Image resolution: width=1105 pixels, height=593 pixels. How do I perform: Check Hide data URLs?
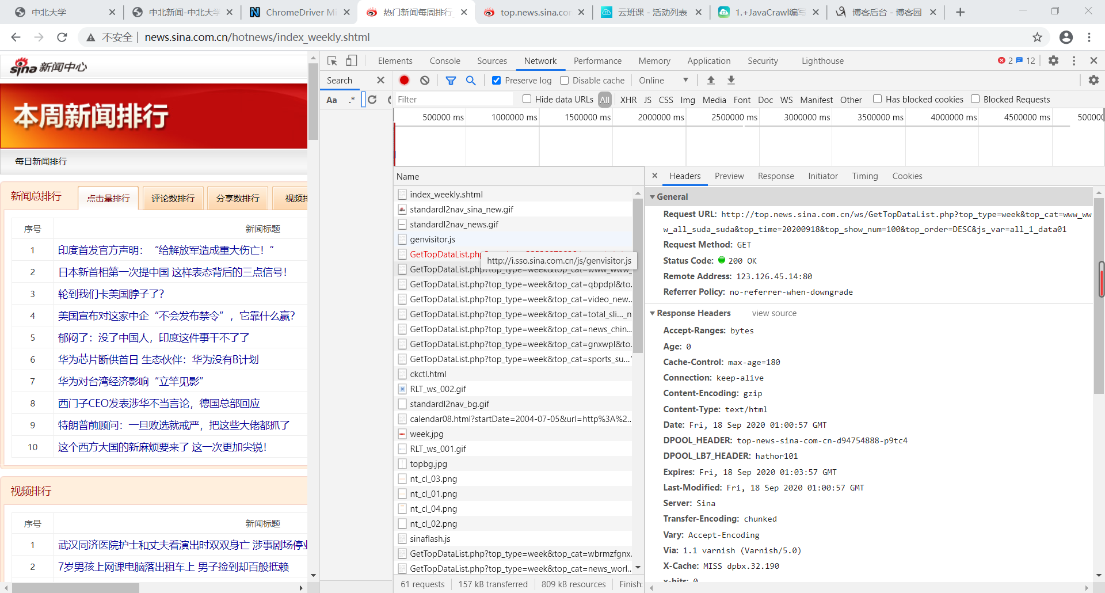(x=527, y=99)
